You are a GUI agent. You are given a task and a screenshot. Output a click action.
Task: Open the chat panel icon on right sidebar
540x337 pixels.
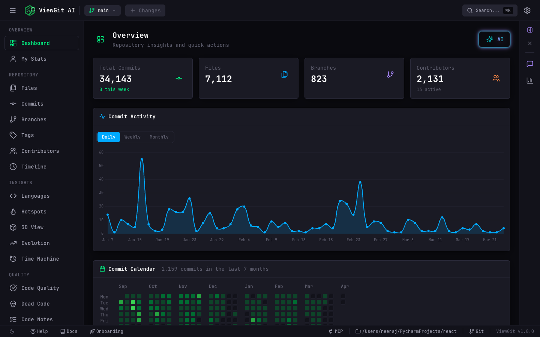click(x=529, y=64)
